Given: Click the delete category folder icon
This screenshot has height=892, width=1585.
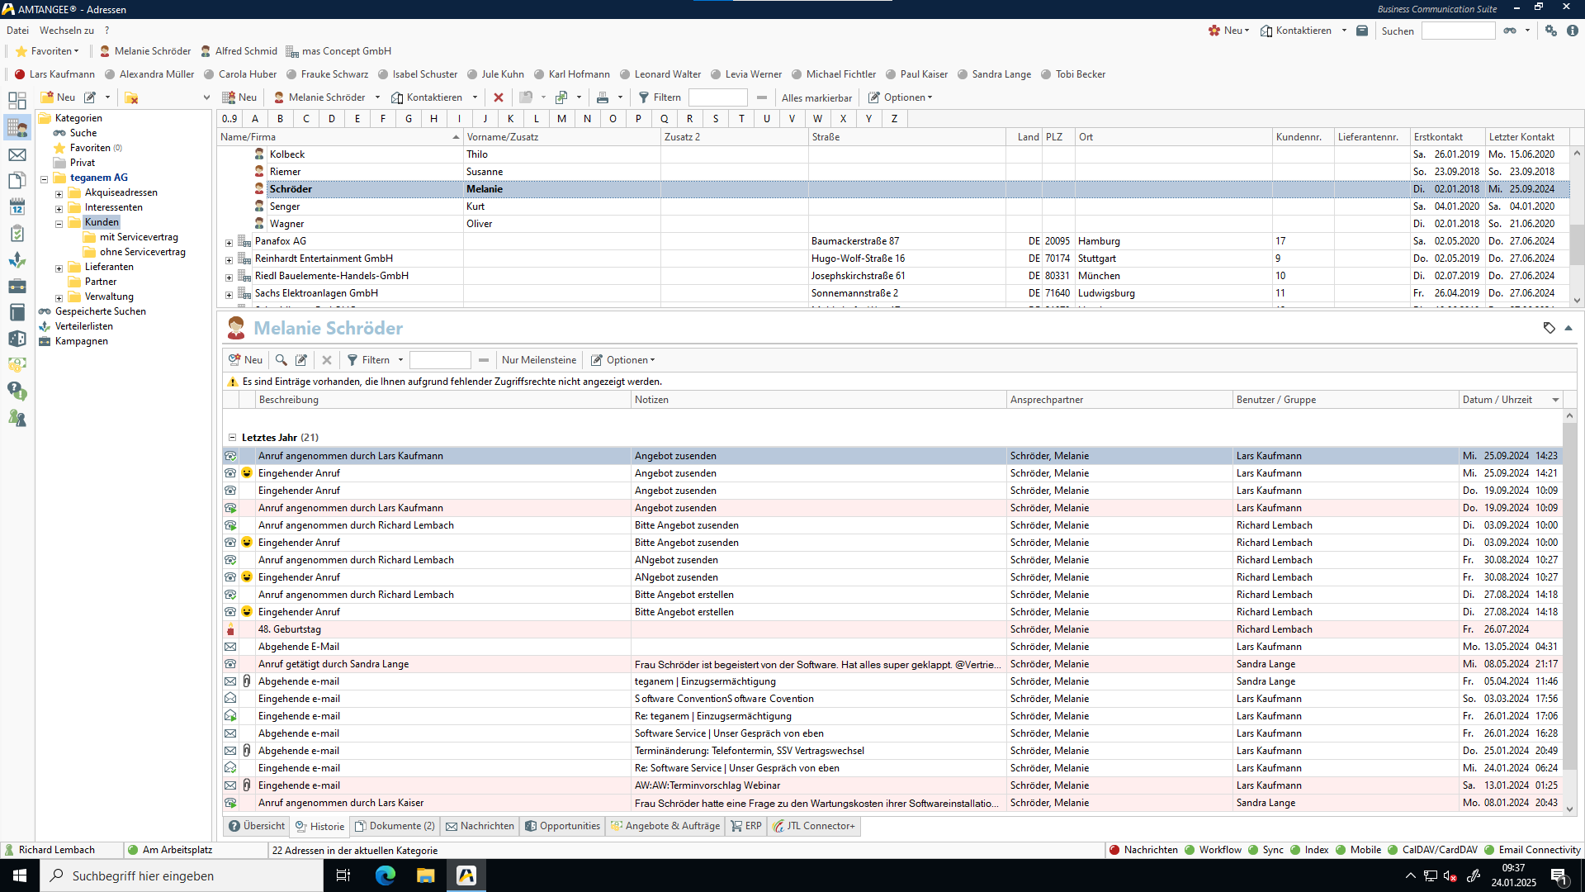Looking at the screenshot, I should (x=131, y=97).
